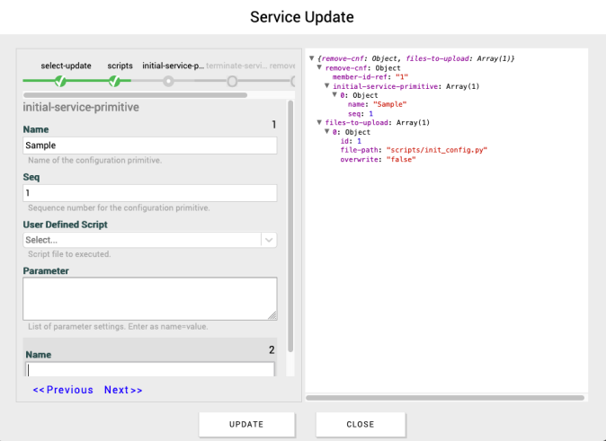Click the select-update step checkmark
Image resolution: width=606 pixels, height=441 pixels.
point(60,82)
